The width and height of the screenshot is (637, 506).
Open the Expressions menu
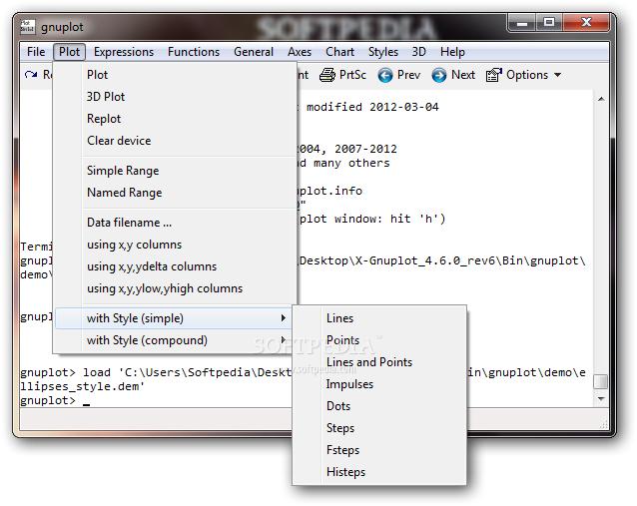pos(124,52)
